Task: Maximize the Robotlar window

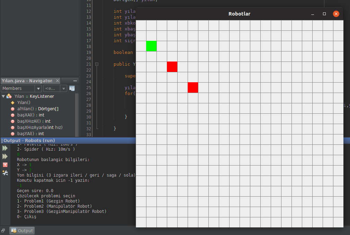Action: click(x=324, y=14)
